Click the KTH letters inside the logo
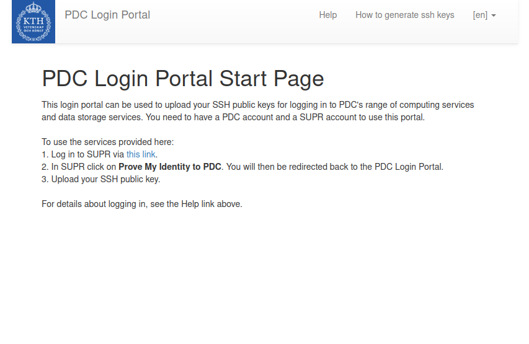The width and height of the screenshot is (529, 344). pyautogui.click(x=33, y=20)
